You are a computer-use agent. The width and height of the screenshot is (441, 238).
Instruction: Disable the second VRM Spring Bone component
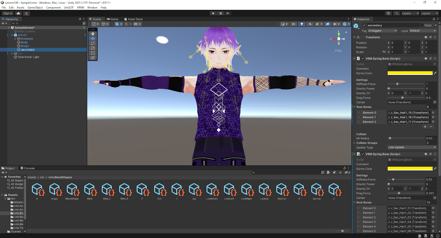point(363,154)
